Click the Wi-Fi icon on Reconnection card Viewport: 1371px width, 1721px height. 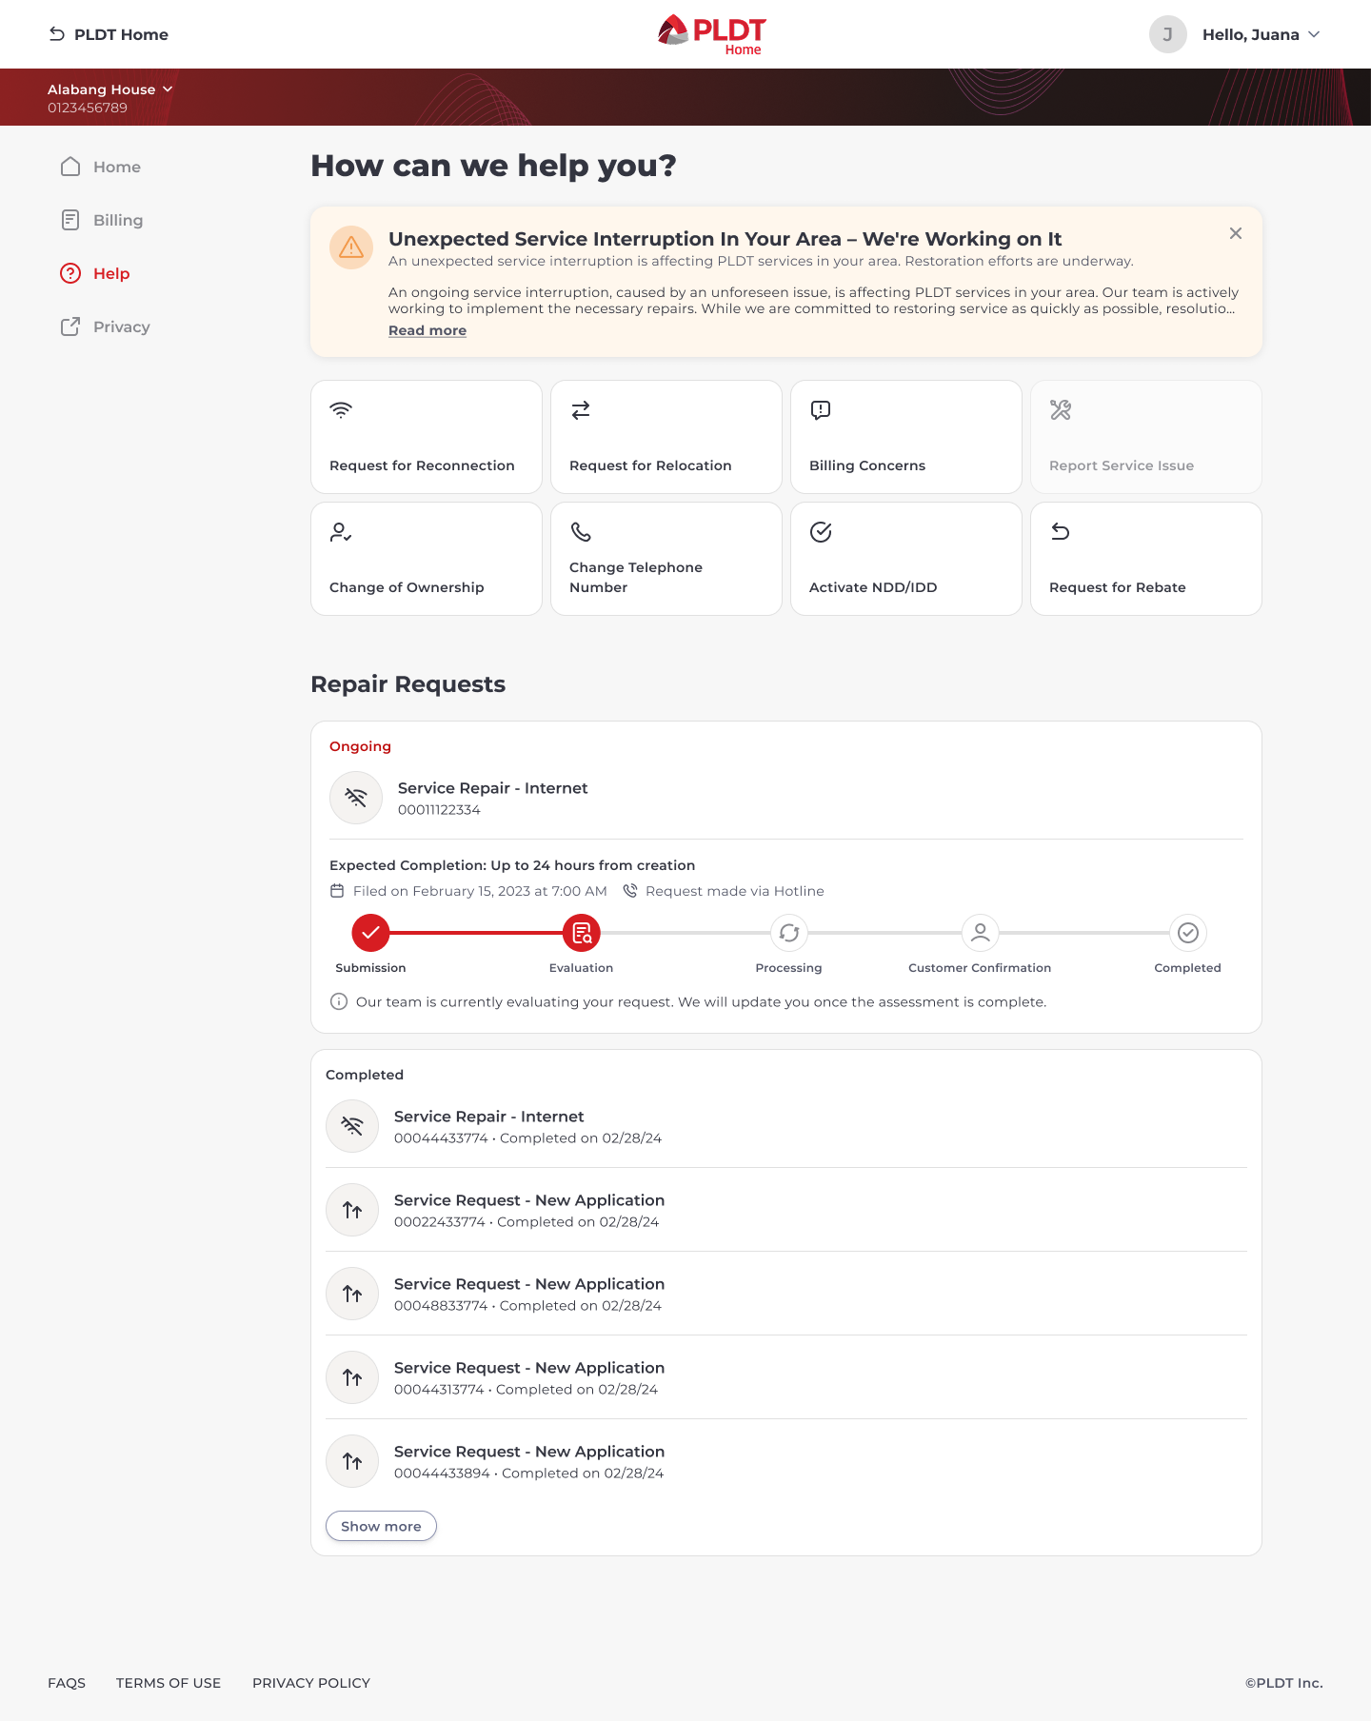point(341,410)
